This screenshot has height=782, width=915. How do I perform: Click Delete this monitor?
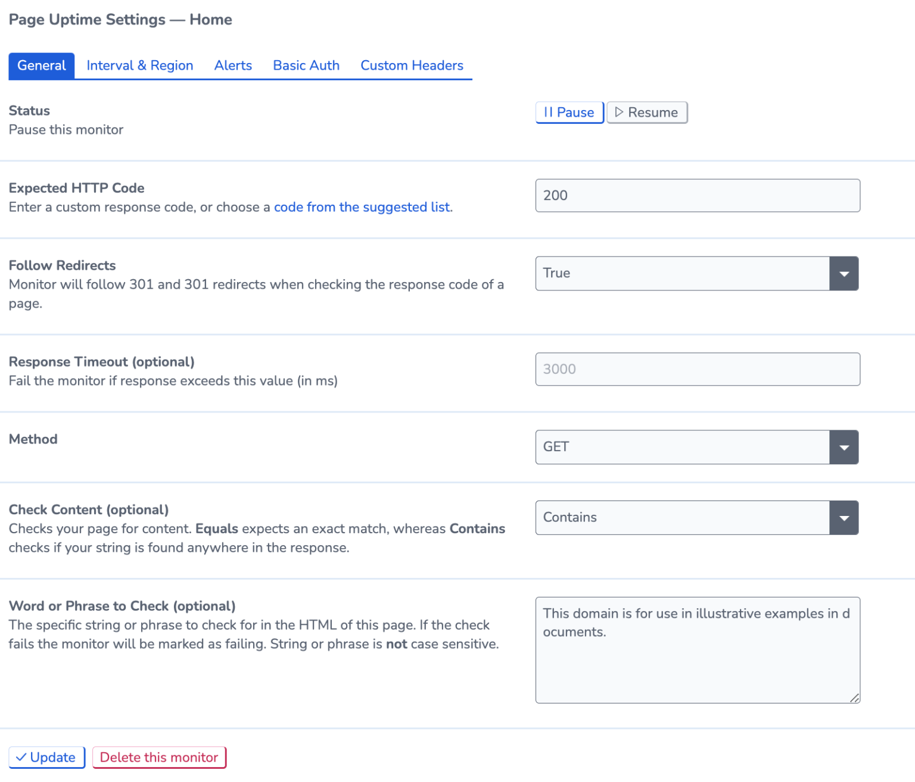pos(159,757)
